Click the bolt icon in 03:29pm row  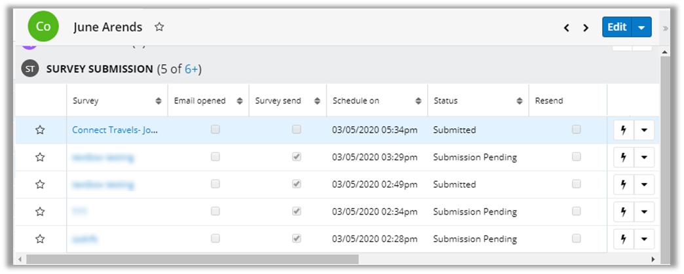[623, 158]
